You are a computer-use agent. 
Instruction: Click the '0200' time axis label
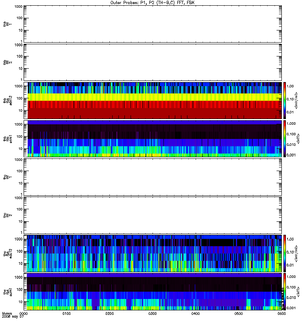[109, 314]
